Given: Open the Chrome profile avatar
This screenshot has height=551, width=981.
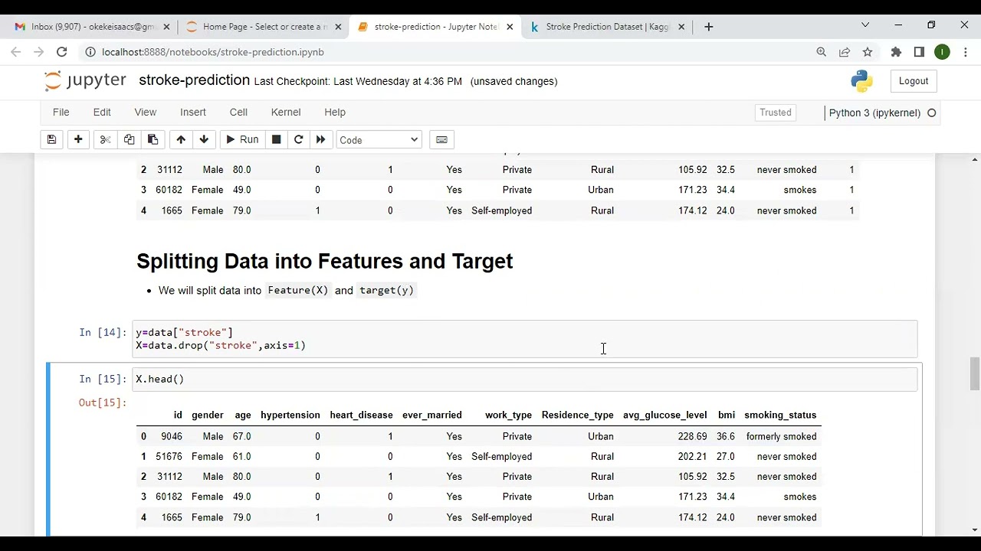Looking at the screenshot, I should pos(943,52).
